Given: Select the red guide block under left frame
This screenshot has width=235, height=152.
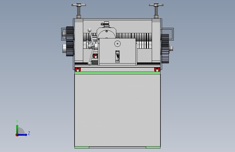Looking at the screenshot, I should (78, 70).
